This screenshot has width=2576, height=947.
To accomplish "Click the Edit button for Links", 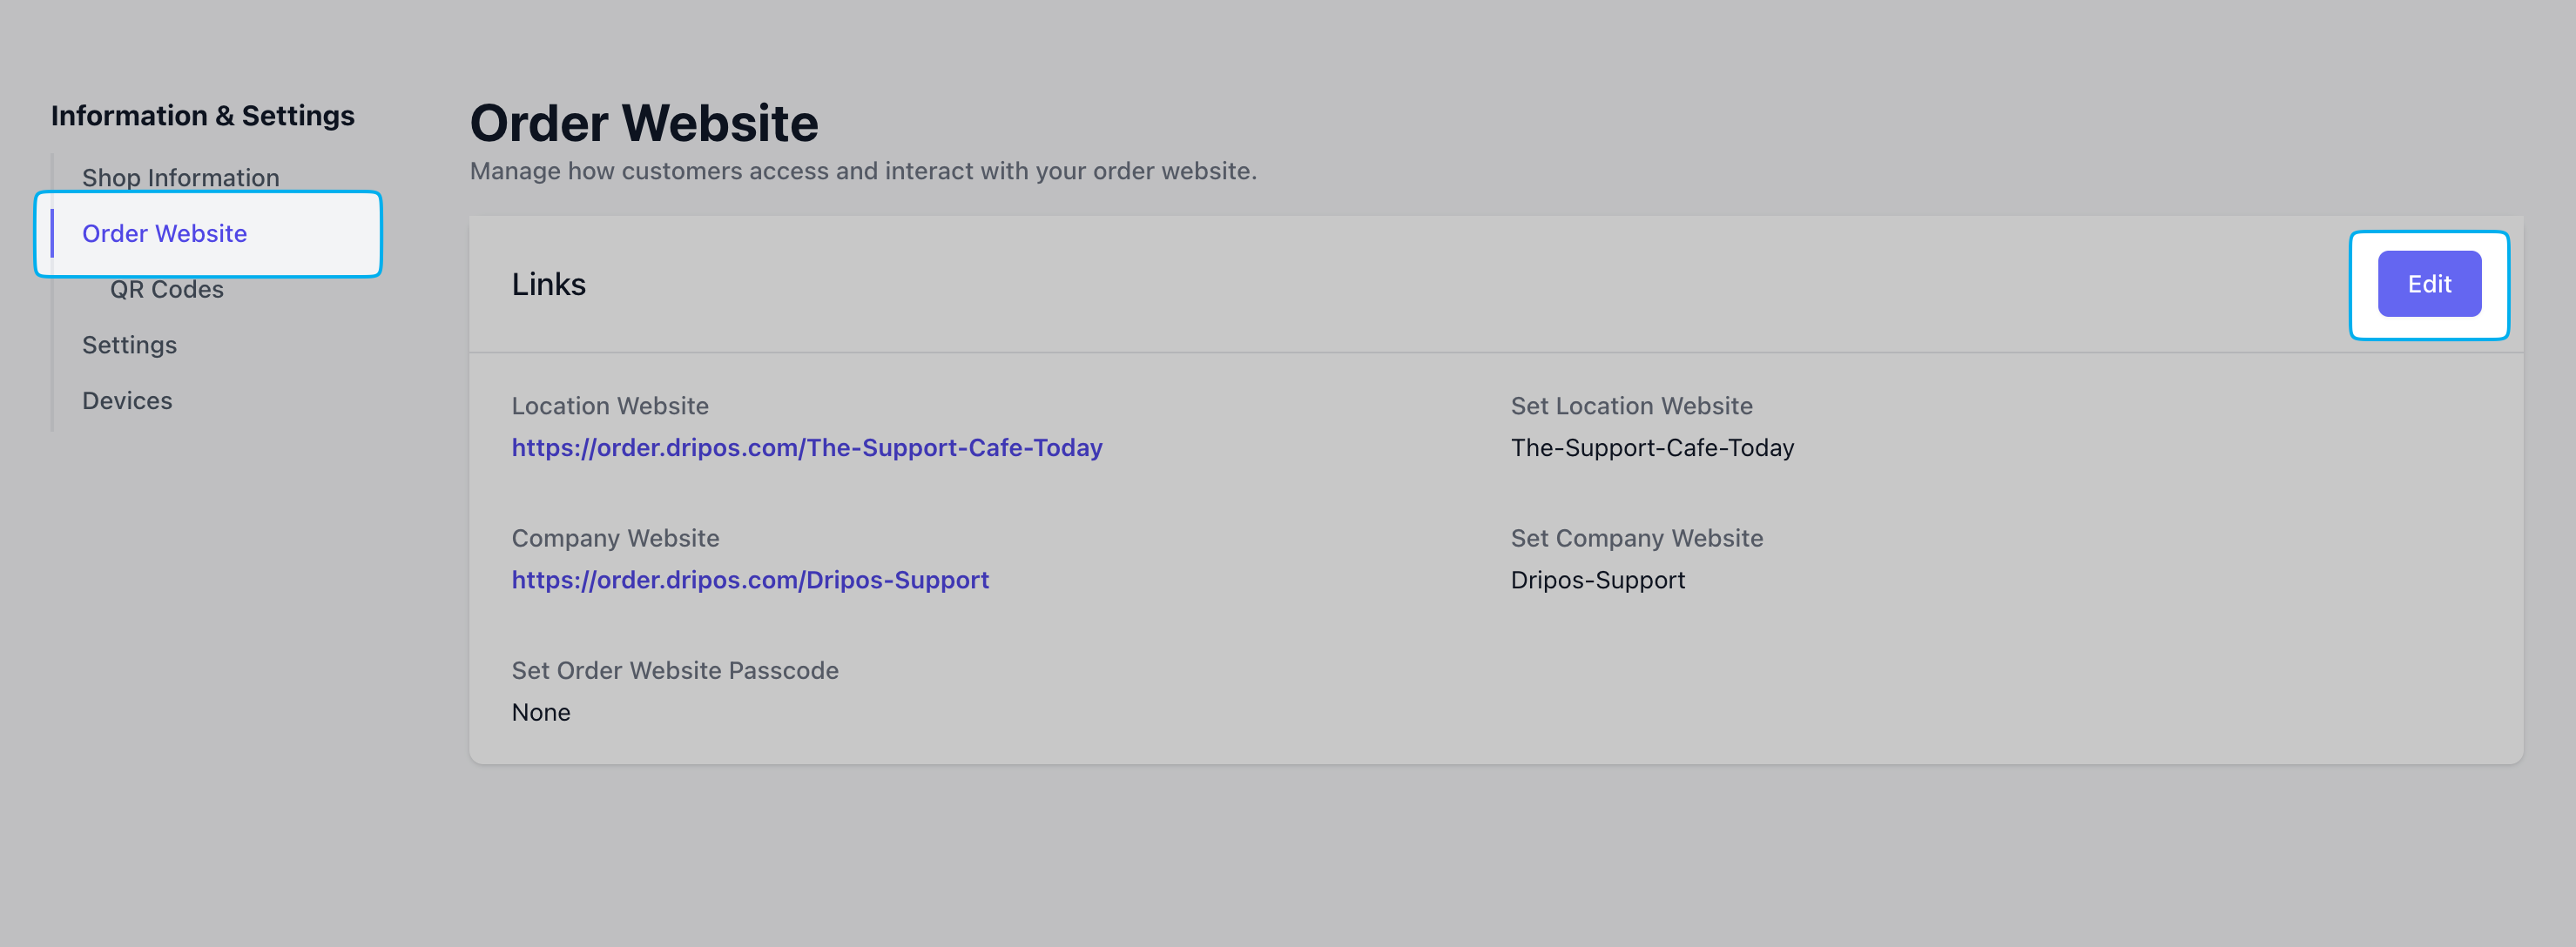I will click(x=2428, y=284).
